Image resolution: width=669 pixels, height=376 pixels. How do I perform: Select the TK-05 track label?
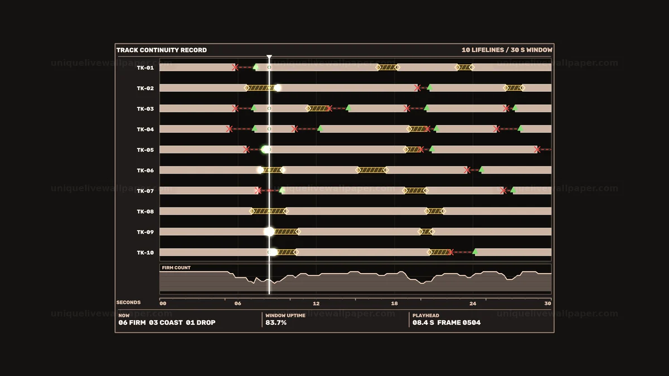146,150
